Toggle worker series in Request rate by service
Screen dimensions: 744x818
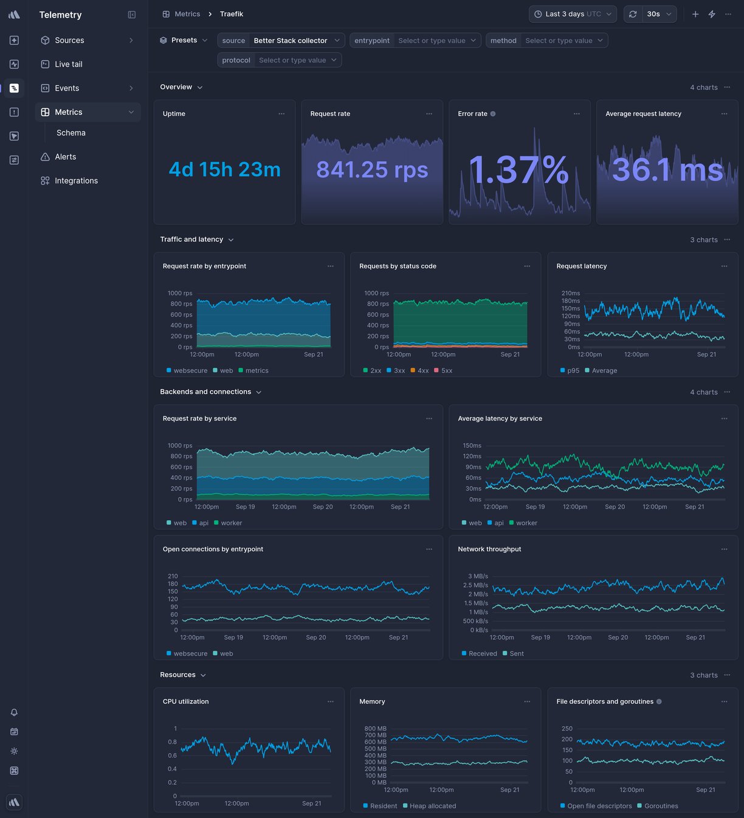pyautogui.click(x=228, y=523)
